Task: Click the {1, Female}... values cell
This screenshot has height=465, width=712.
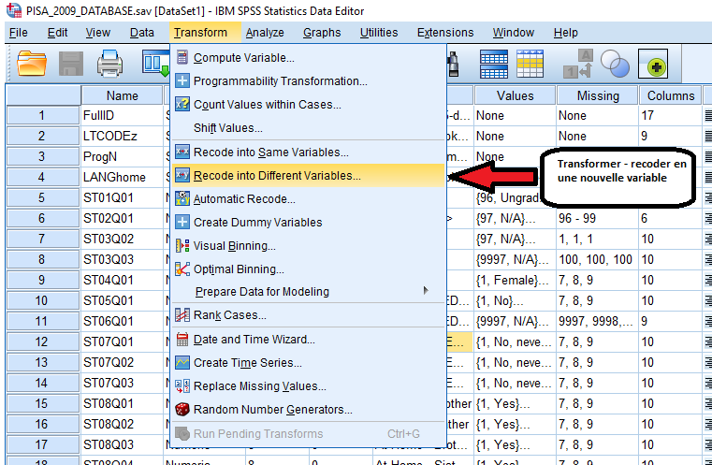Action: (x=515, y=280)
